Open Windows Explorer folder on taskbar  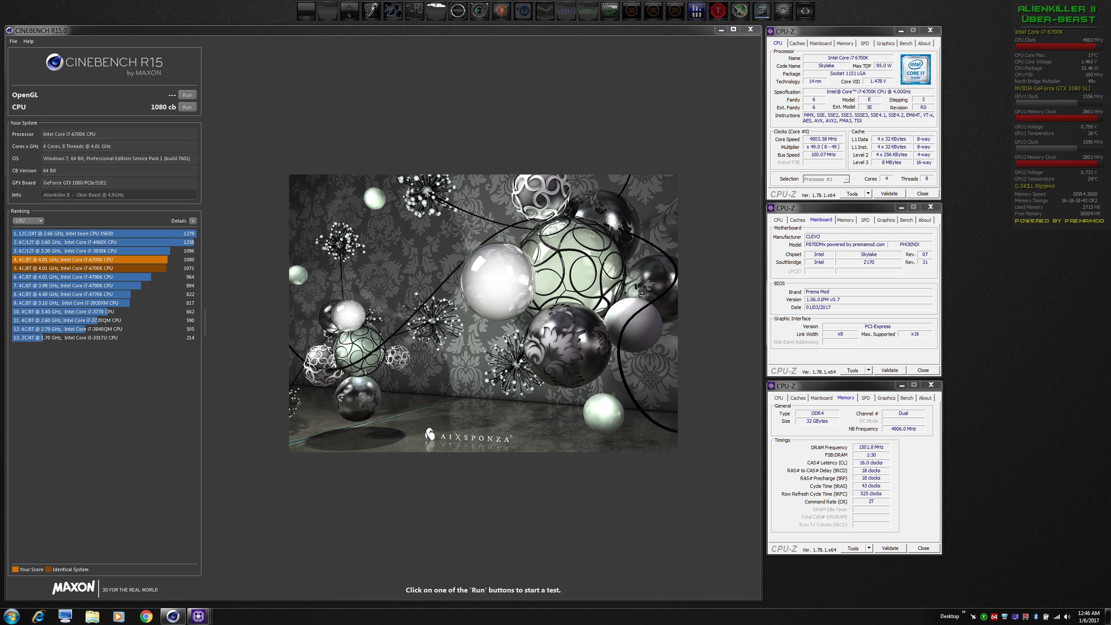[92, 616]
